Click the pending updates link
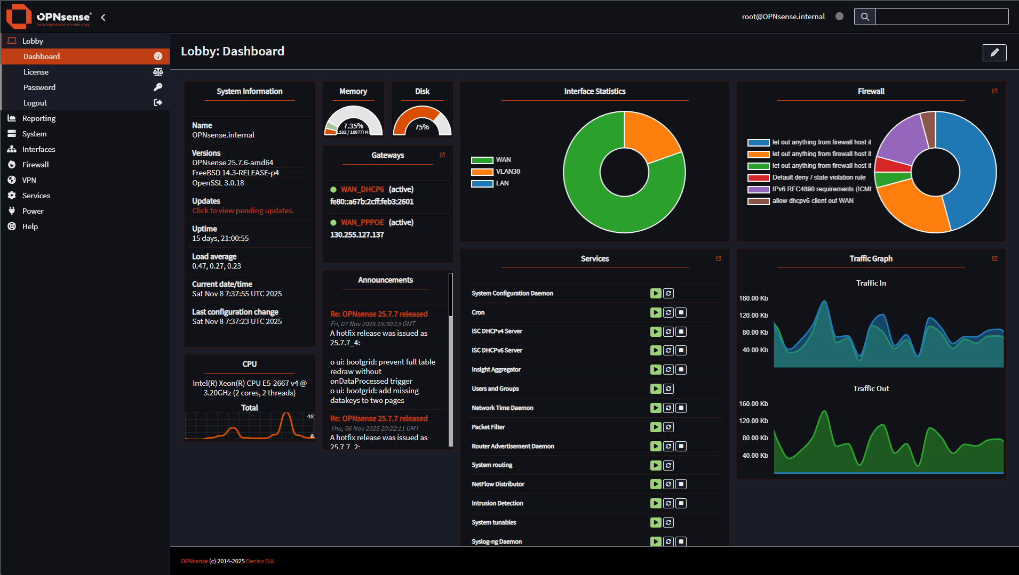 coord(243,210)
